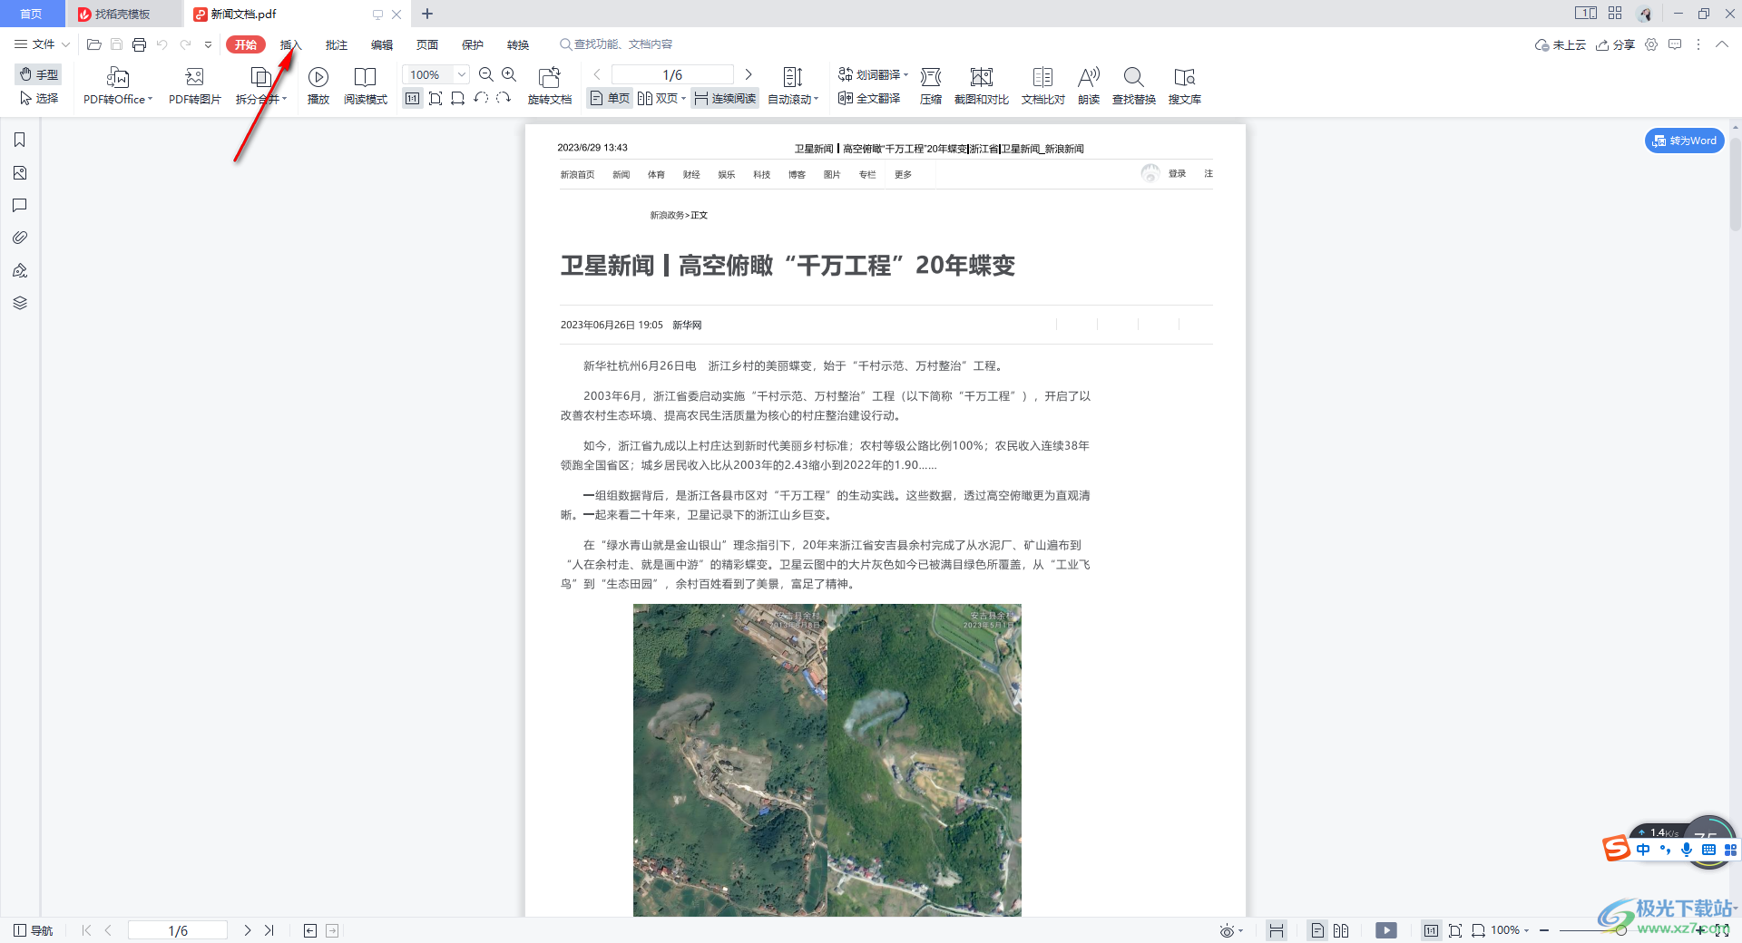1742x943 pixels.
Task: Open the comments panel in sidebar
Action: point(20,205)
